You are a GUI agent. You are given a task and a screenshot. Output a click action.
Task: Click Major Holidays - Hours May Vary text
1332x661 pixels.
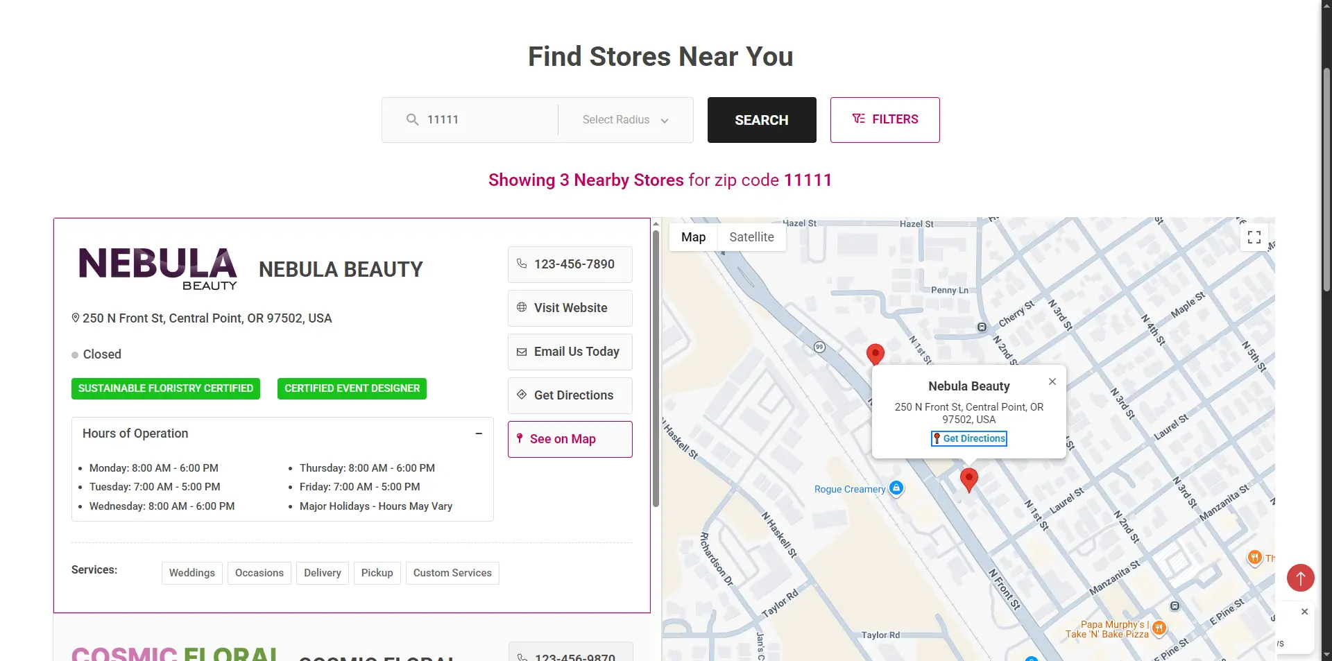pyautogui.click(x=376, y=506)
